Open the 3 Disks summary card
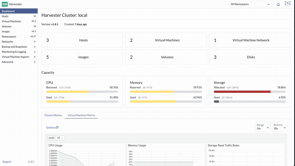The height and width of the screenshot is (166, 295). [x=250, y=57]
